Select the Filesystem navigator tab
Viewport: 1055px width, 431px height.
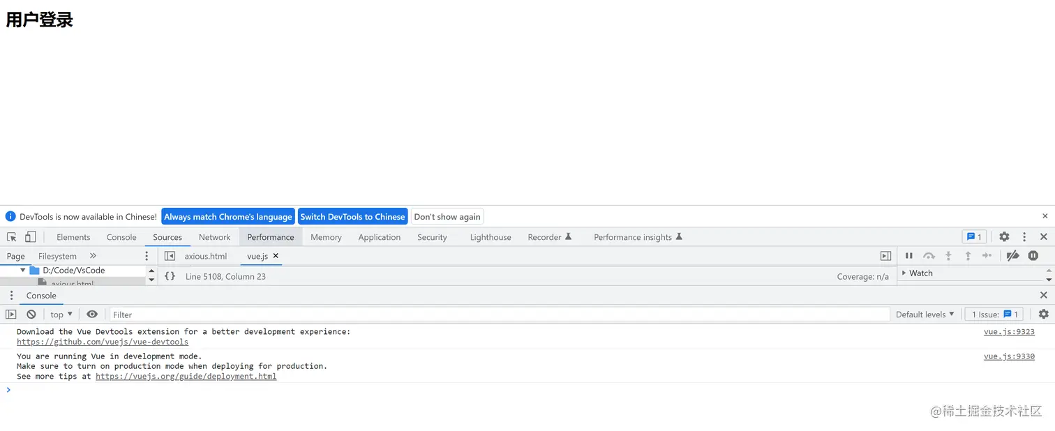tap(57, 256)
